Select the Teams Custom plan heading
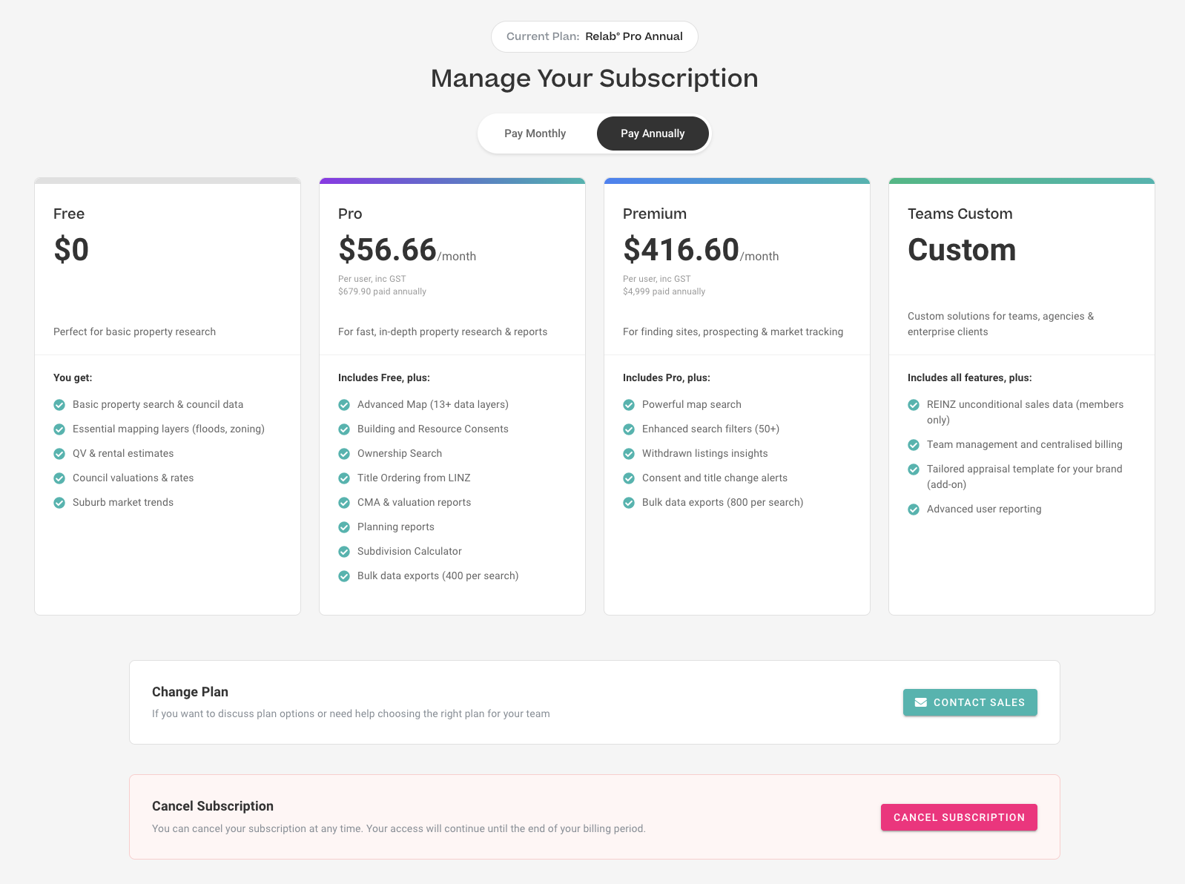Screen dimensions: 1185x884 [x=960, y=214]
